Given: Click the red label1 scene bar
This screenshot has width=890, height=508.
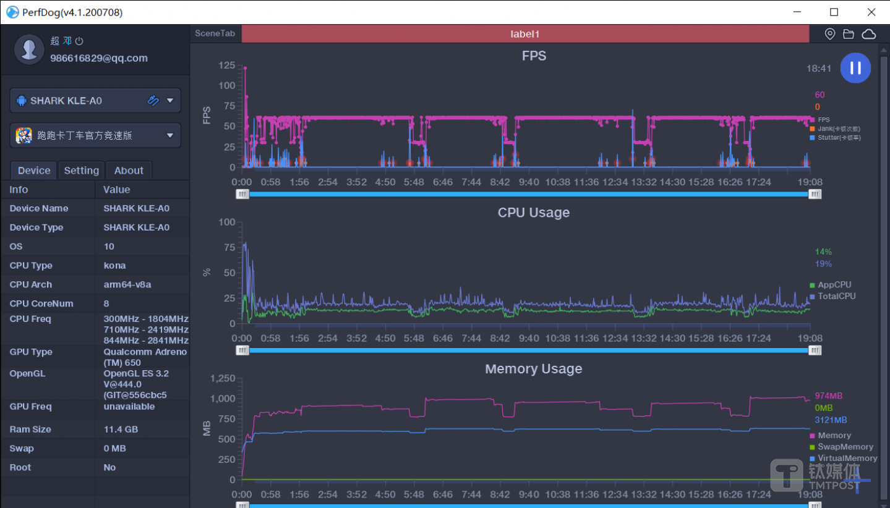Looking at the screenshot, I should 524,34.
